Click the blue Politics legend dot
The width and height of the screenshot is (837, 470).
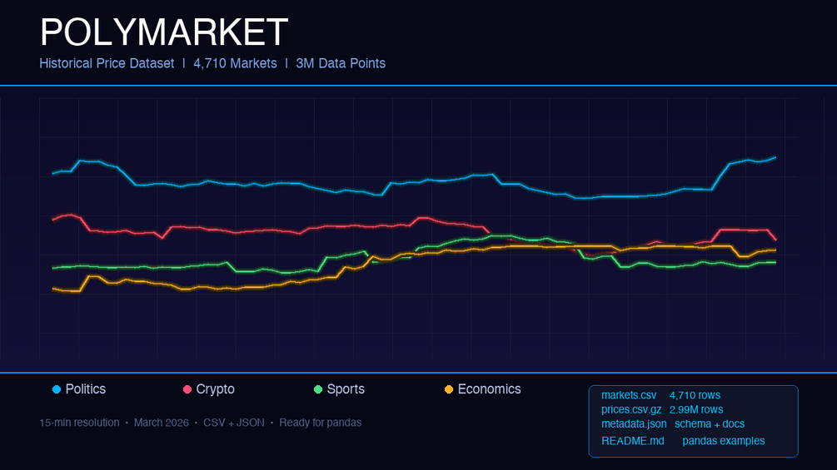tap(57, 389)
